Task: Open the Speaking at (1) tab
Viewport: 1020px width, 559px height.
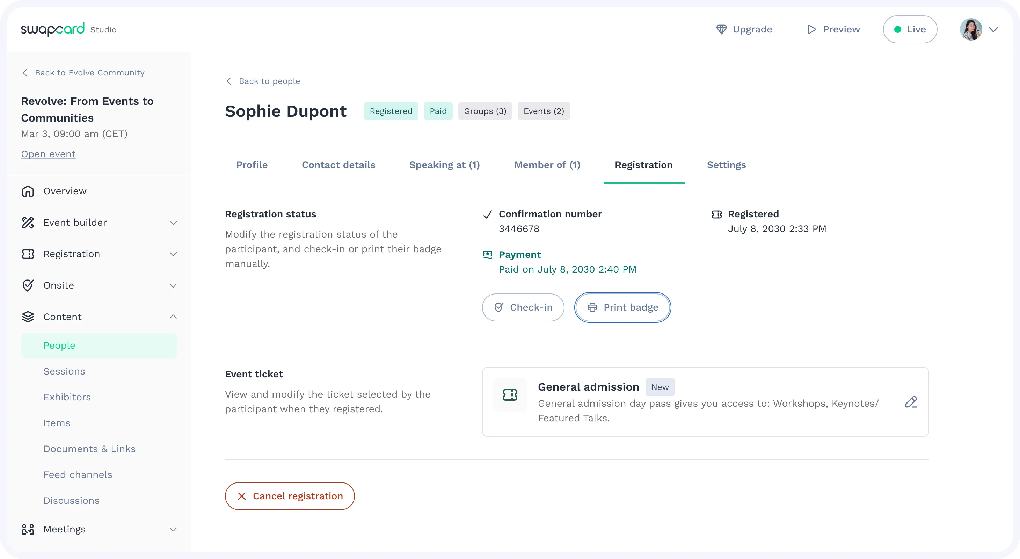Action: (444, 165)
